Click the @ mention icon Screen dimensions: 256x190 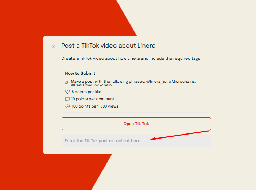[67, 83]
